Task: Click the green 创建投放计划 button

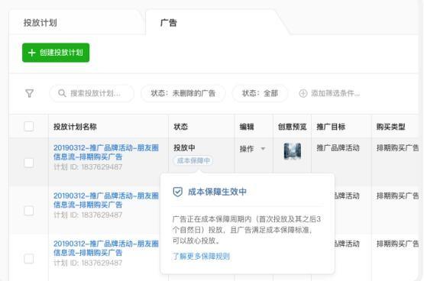Action: point(56,53)
